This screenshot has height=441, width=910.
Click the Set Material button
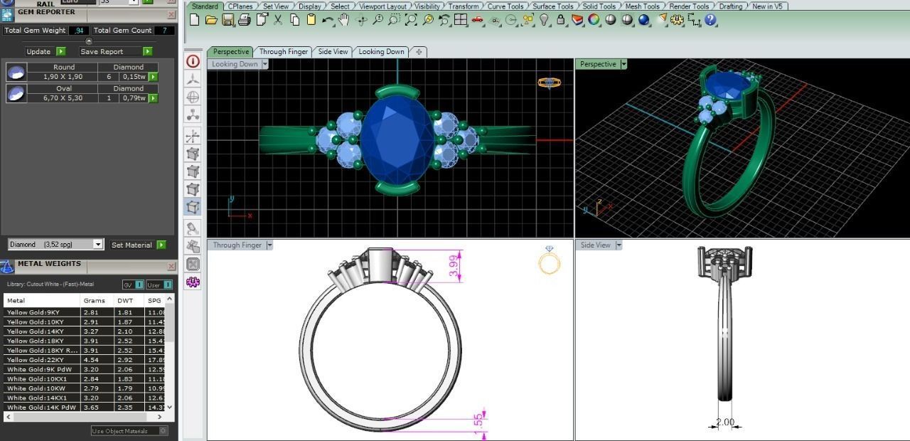pos(139,245)
